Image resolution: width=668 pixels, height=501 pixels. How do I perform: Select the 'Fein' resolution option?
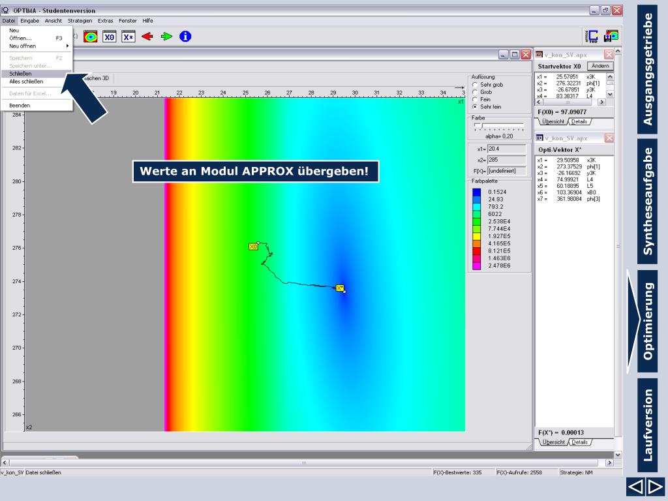coord(475,99)
